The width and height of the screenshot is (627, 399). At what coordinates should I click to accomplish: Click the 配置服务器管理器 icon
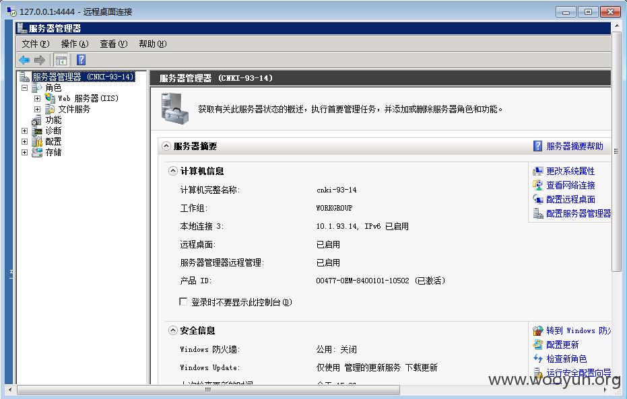click(538, 214)
